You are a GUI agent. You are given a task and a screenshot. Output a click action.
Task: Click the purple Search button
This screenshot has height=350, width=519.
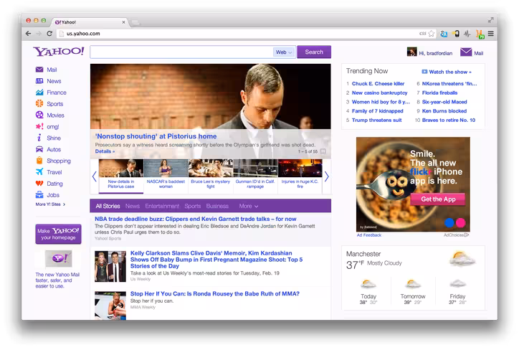pyautogui.click(x=314, y=52)
